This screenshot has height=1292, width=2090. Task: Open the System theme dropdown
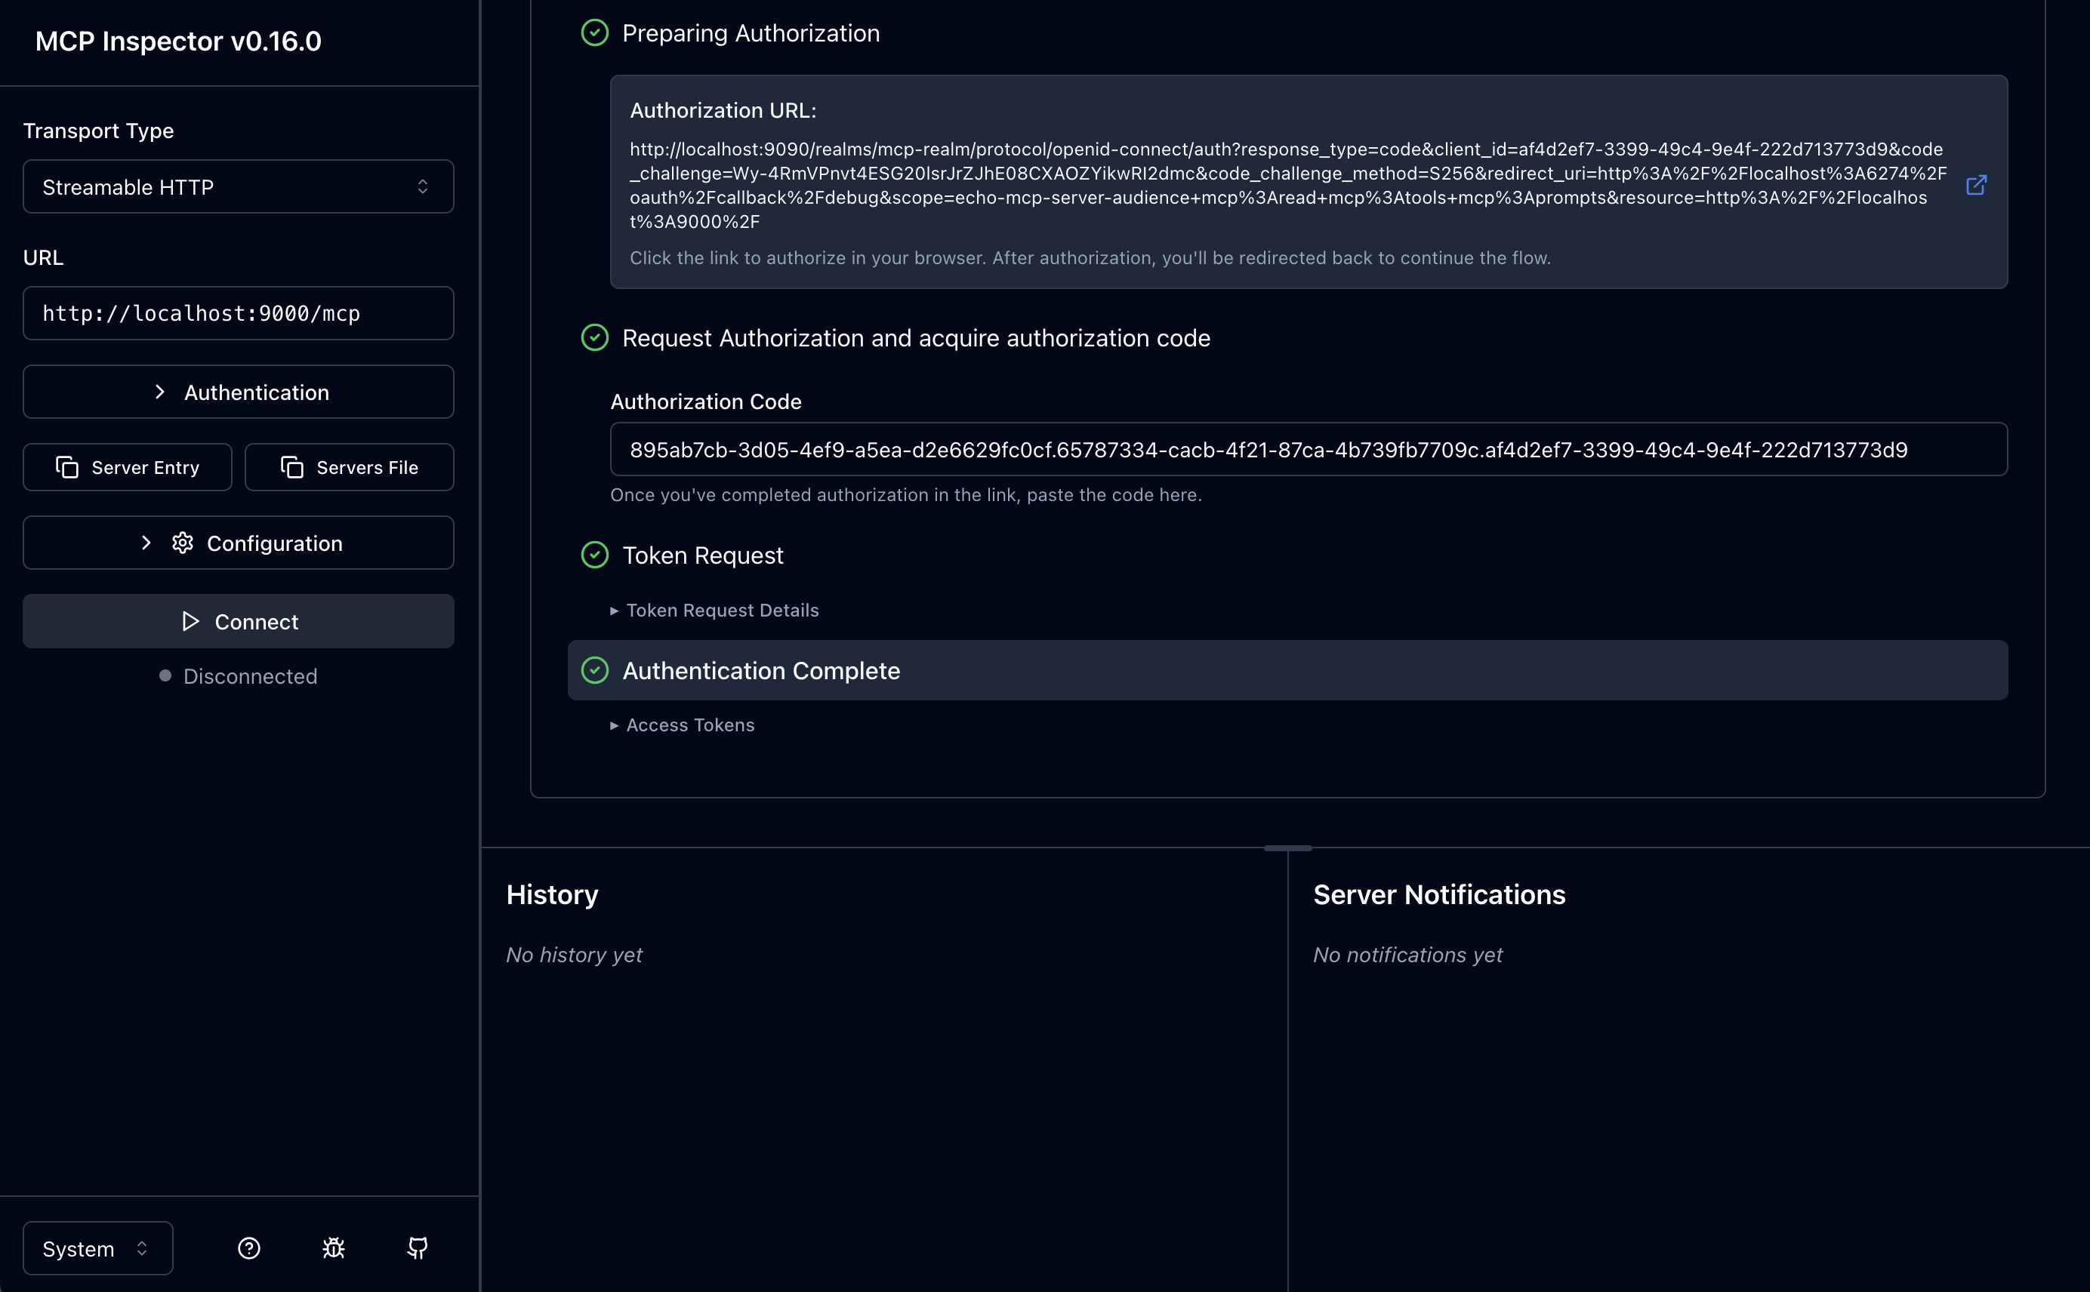(97, 1247)
